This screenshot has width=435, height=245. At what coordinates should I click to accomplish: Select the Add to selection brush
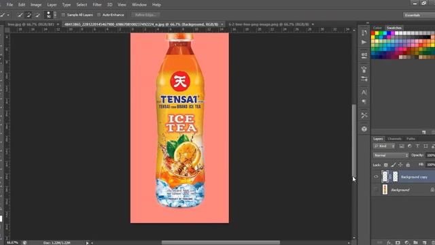(29, 15)
